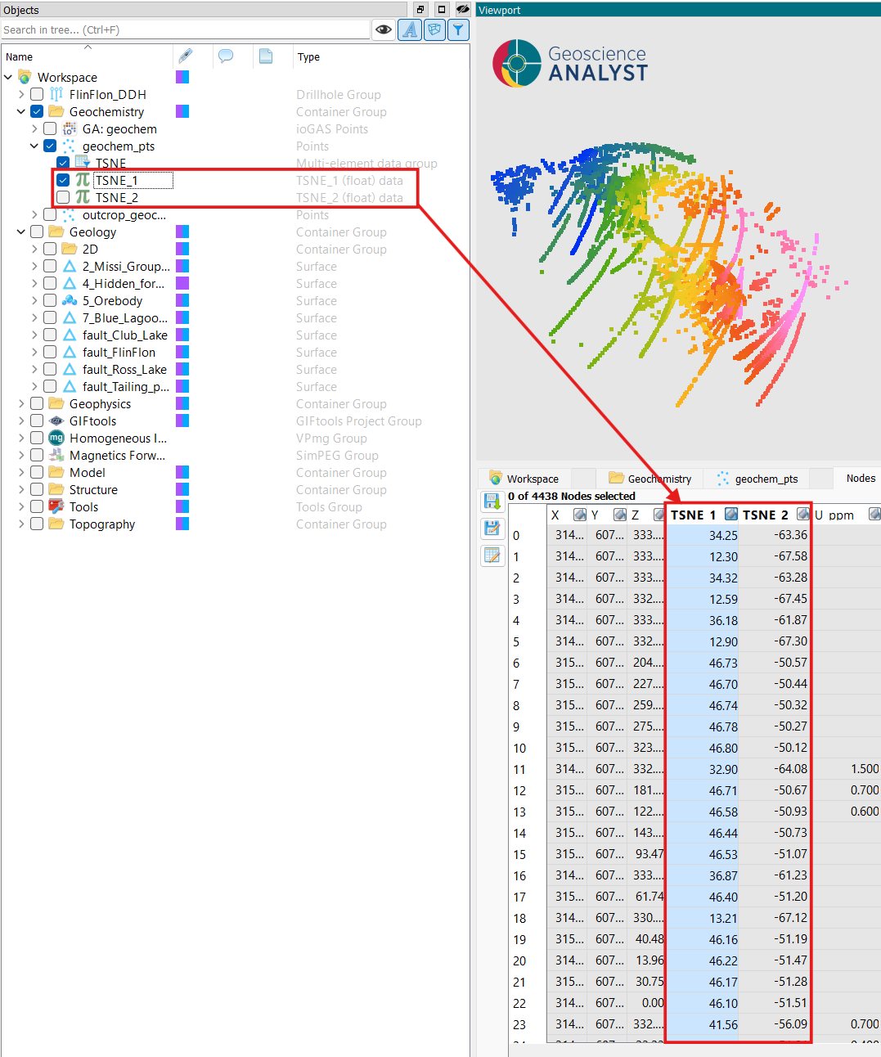Image resolution: width=881 pixels, height=1057 pixels.
Task: Click the 5_Orebody surface icon
Action: (70, 300)
